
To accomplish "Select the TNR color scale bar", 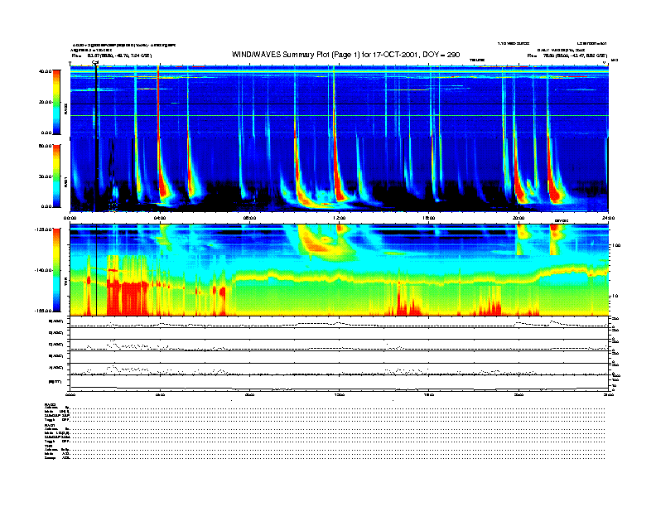I will click(x=56, y=270).
